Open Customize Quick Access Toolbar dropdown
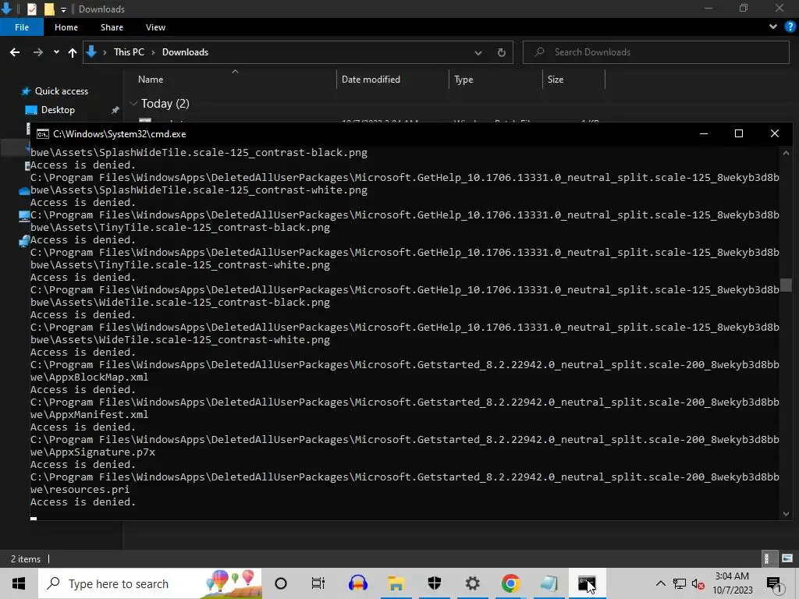The width and height of the screenshot is (799, 599). (x=63, y=9)
